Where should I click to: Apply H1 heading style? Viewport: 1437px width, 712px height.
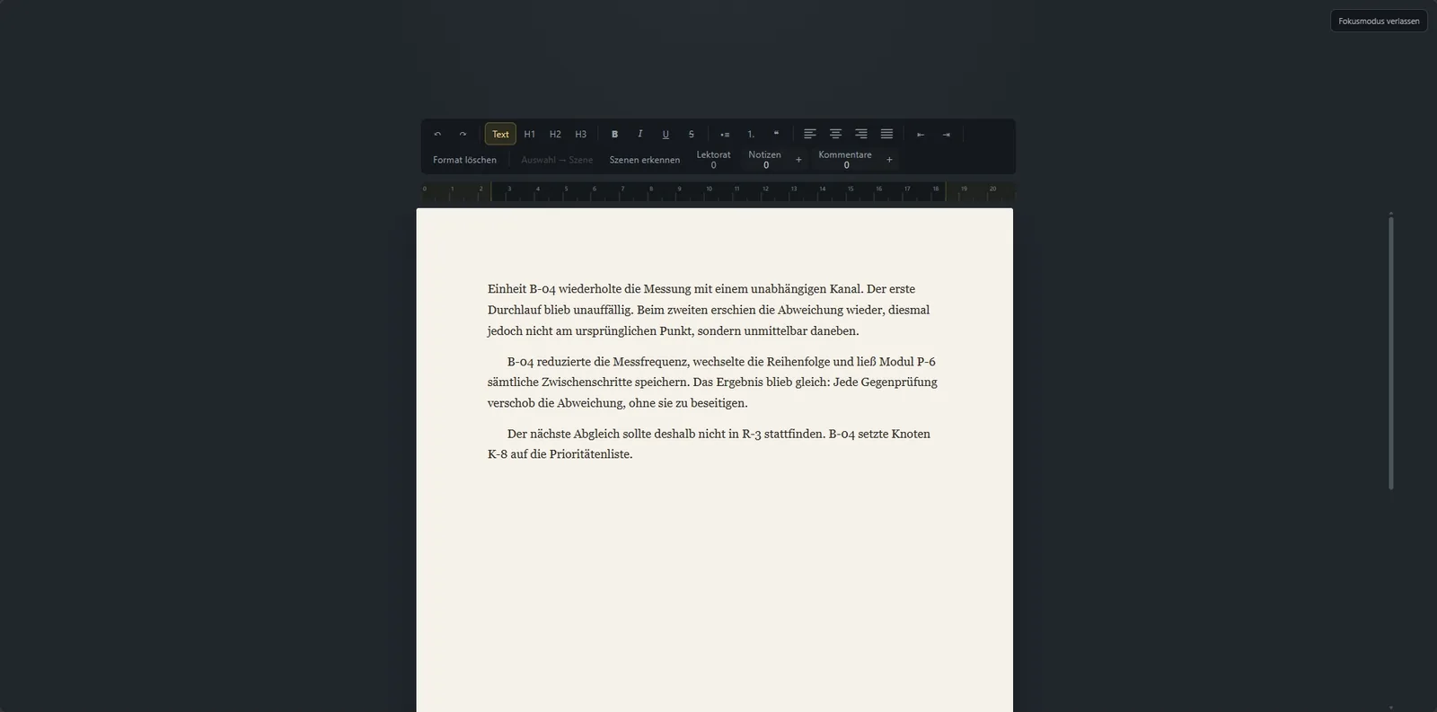click(x=530, y=134)
